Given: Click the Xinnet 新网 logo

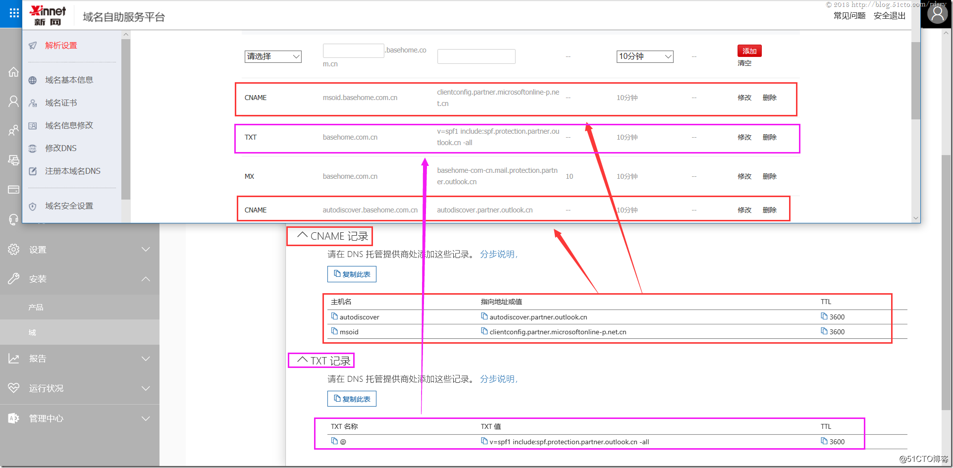Looking at the screenshot, I should tap(48, 15).
